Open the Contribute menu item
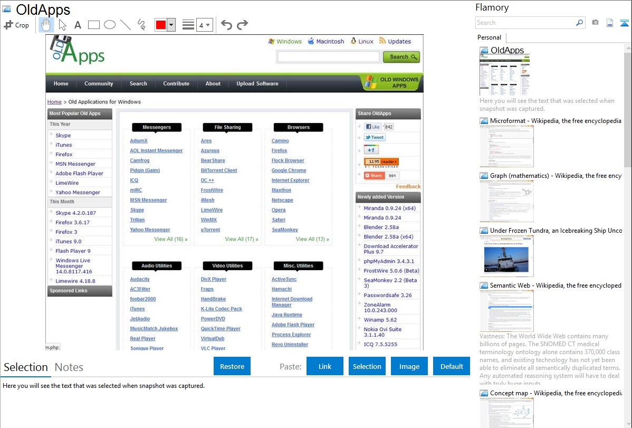Viewport: 632px width, 428px height. click(x=176, y=83)
